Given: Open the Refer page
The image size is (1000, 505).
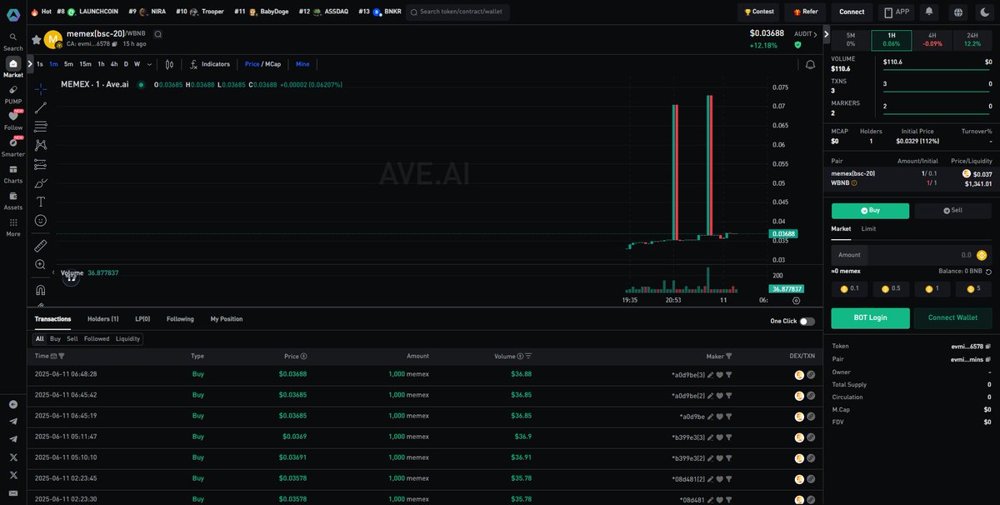Looking at the screenshot, I should point(805,12).
